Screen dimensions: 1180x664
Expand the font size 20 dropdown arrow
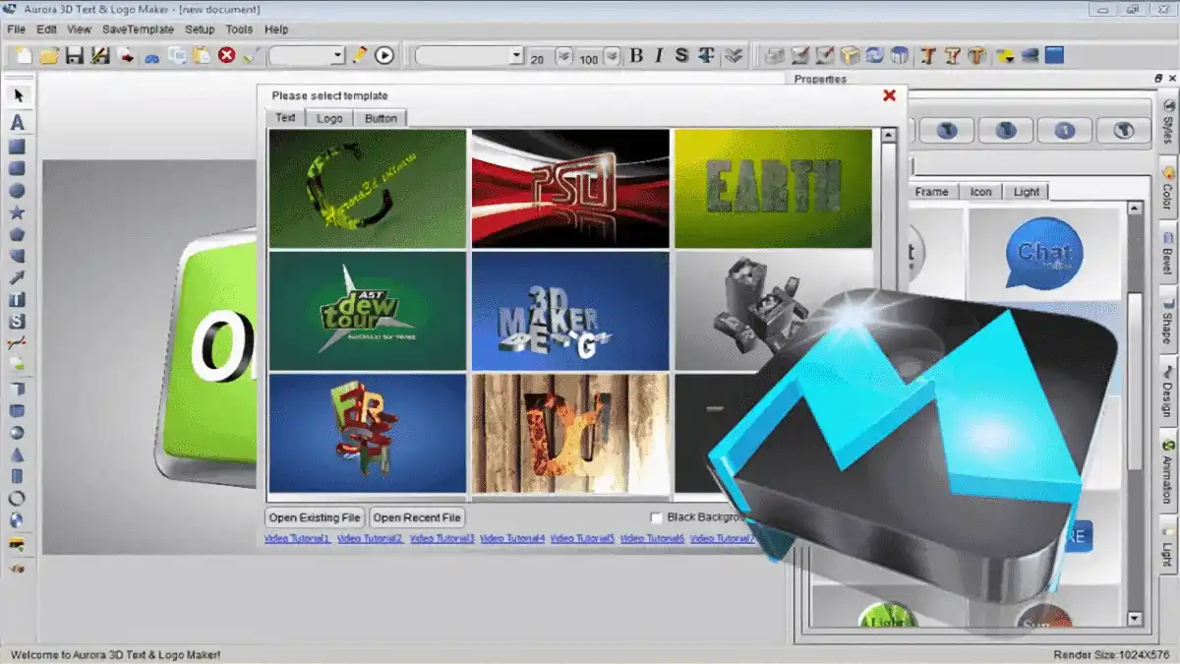pos(563,56)
